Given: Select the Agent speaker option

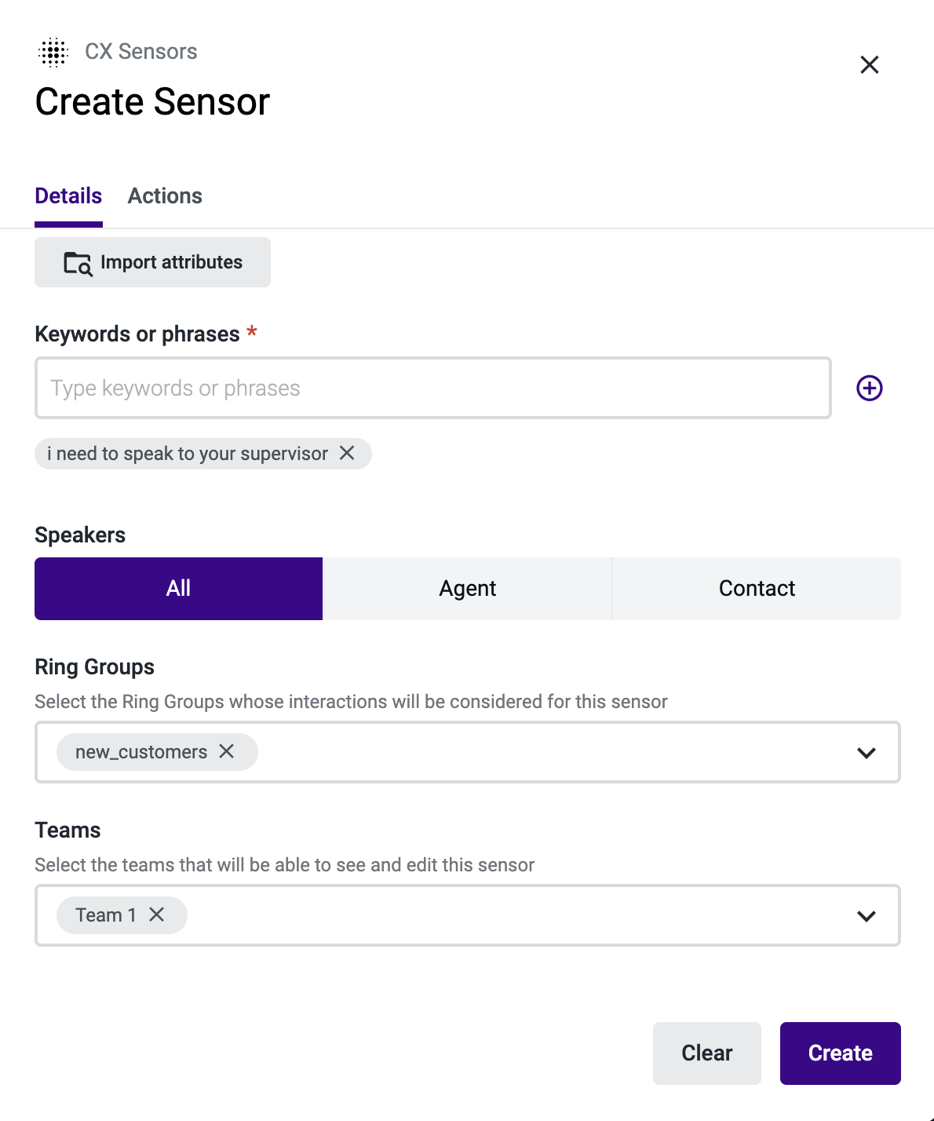Looking at the screenshot, I should point(468,589).
